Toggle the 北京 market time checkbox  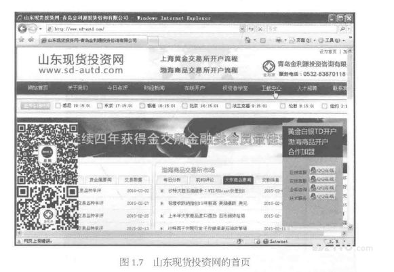tap(185, 106)
